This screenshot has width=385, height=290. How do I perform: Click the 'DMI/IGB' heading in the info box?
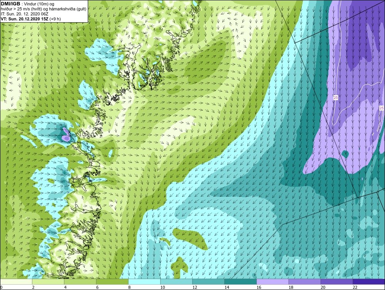(x=10, y=4)
